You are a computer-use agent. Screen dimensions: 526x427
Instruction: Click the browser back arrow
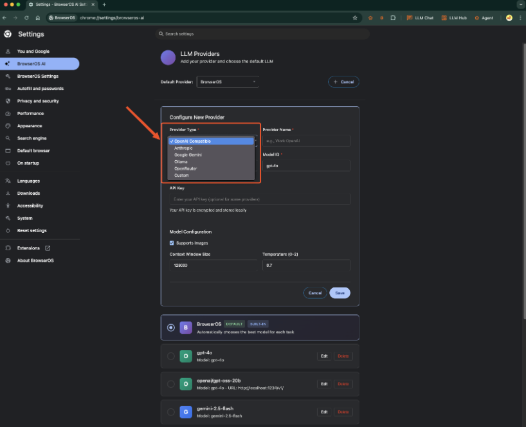pyautogui.click(x=5, y=18)
